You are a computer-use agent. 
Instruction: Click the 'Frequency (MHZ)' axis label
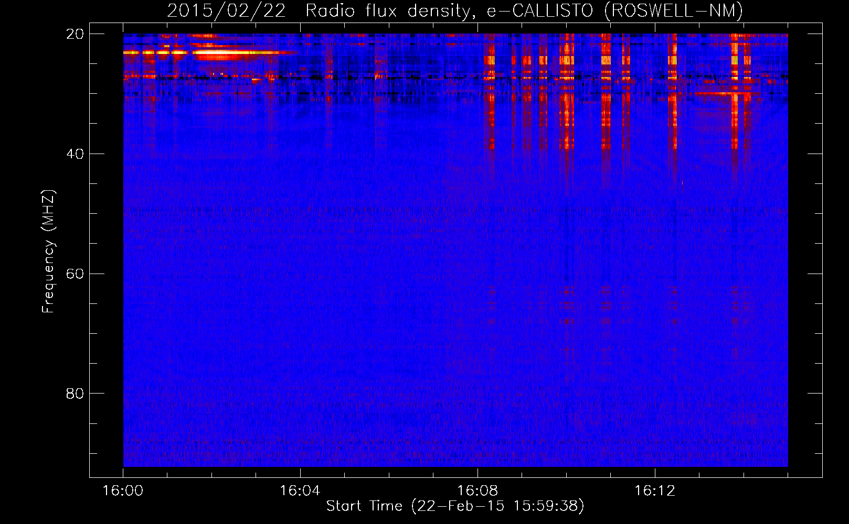pos(48,252)
